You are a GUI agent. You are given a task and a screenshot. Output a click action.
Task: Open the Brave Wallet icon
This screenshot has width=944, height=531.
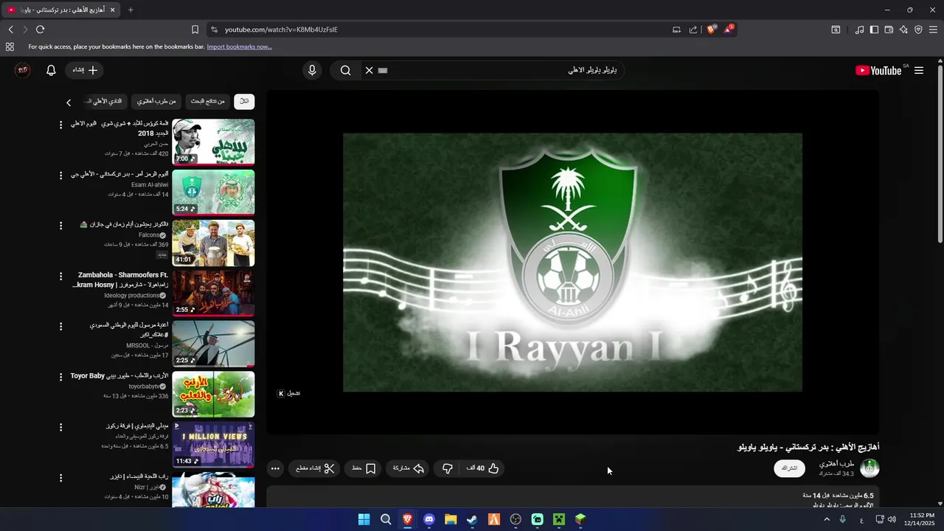tap(889, 29)
